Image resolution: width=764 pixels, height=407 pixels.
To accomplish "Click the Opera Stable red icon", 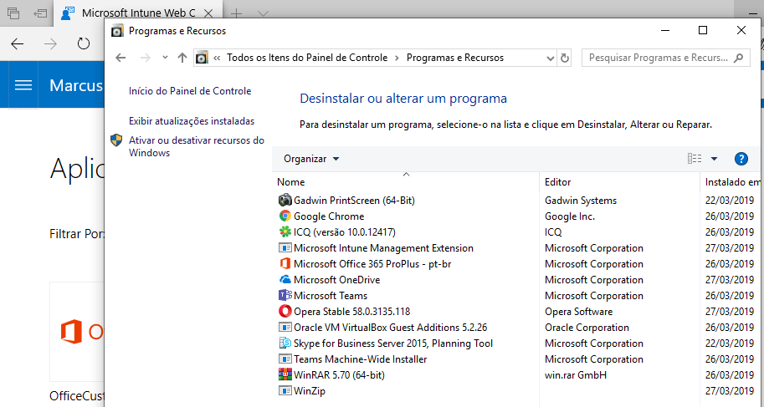I will (x=285, y=312).
